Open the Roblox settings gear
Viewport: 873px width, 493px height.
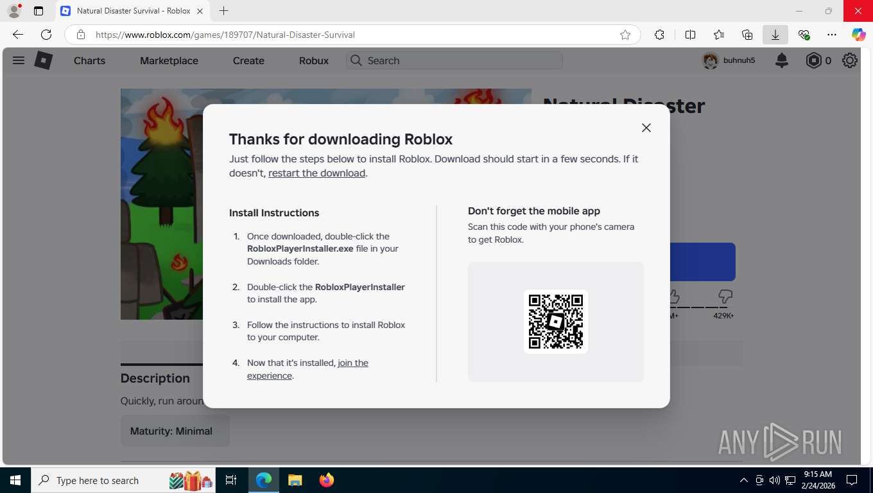click(850, 60)
